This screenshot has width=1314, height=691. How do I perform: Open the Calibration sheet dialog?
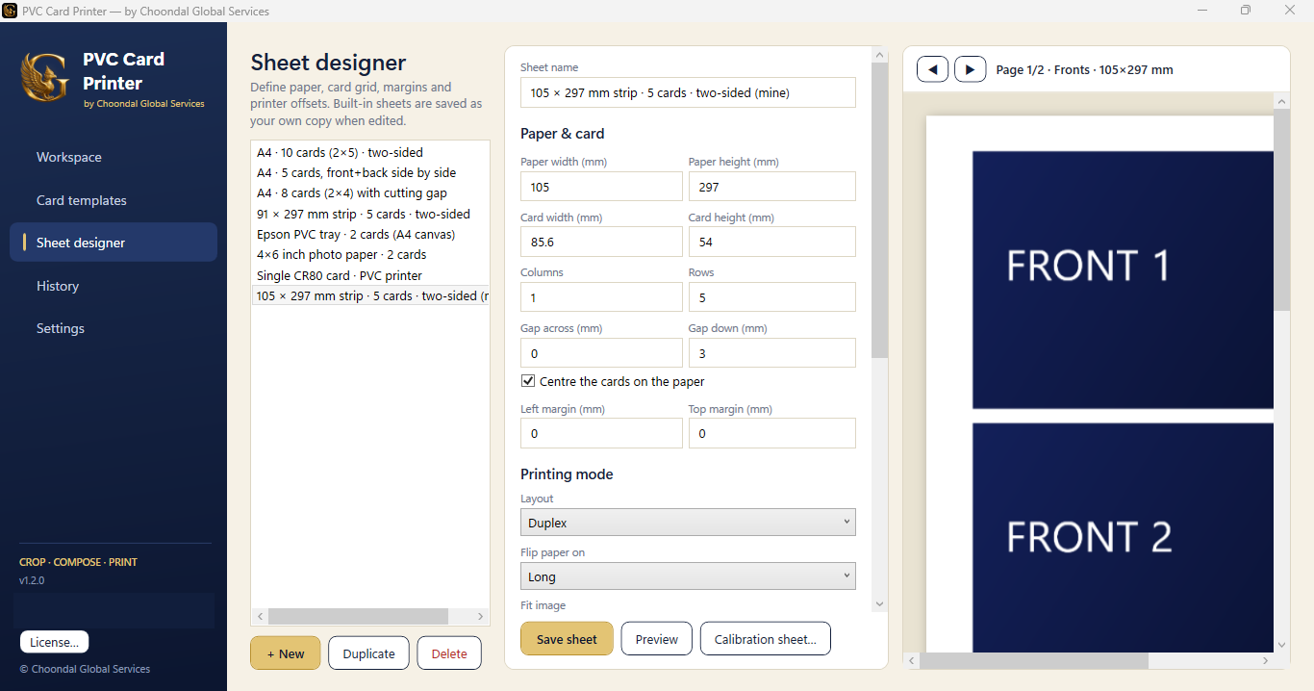[x=766, y=639]
